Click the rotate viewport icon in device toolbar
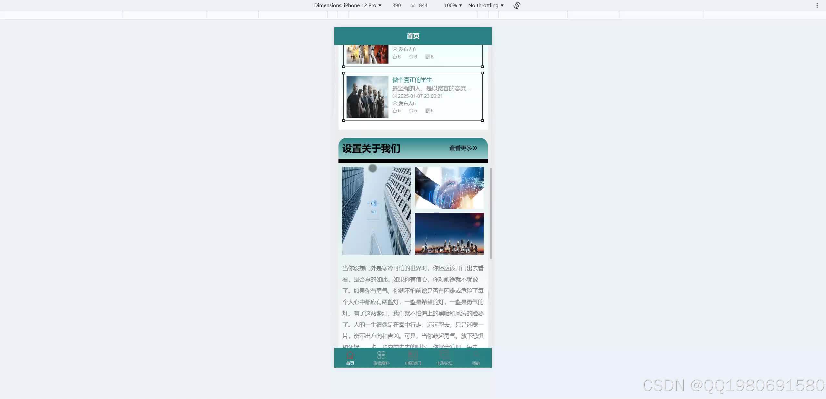Viewport: 826px width, 399px height. [x=517, y=5]
